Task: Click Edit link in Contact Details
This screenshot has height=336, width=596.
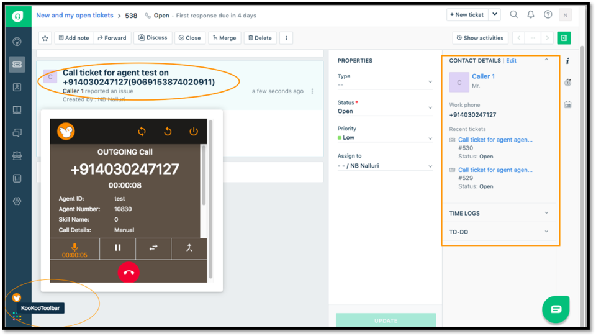Action: [x=511, y=61]
